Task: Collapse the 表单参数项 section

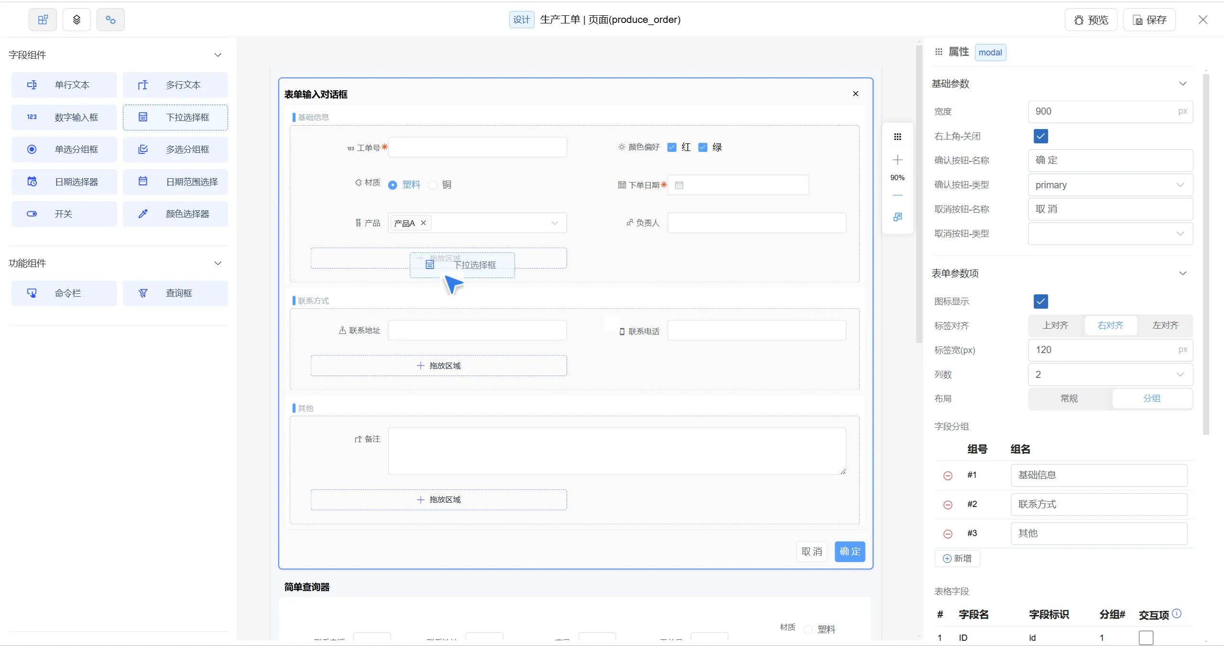Action: click(1183, 273)
